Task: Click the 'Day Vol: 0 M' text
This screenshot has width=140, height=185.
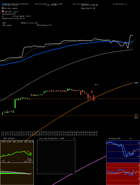Action: [x=88, y=8]
